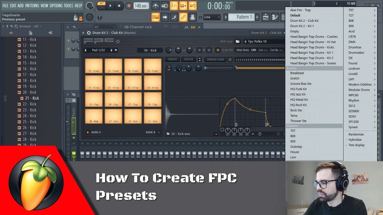Open the FILE menu
This screenshot has height=215, width=383.
click(5, 6)
